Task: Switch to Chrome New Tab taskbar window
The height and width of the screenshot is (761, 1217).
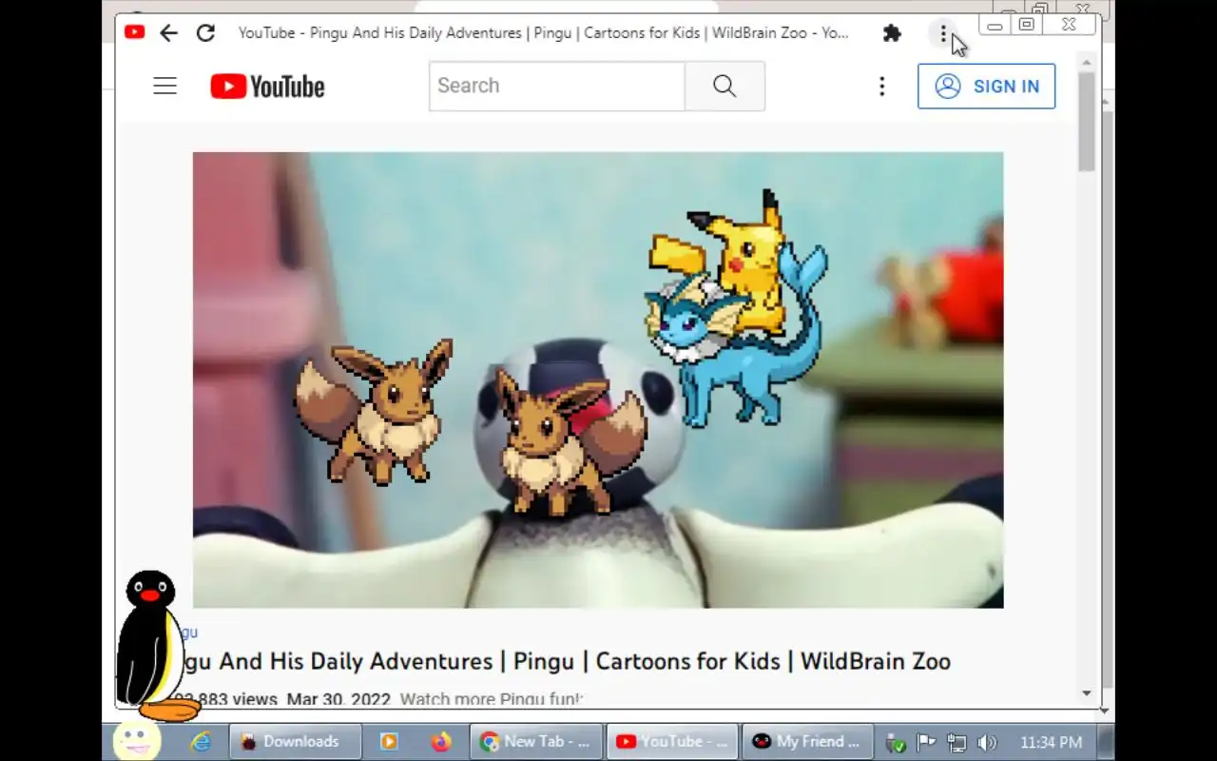Action: pyautogui.click(x=537, y=742)
